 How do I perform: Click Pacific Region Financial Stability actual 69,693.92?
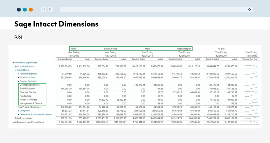click(x=195, y=92)
